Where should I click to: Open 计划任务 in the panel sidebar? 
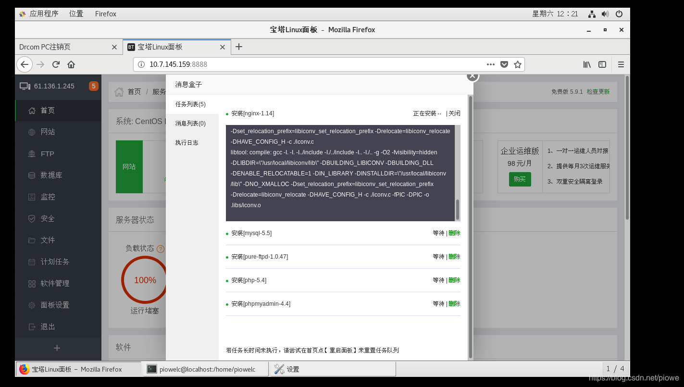(58, 262)
